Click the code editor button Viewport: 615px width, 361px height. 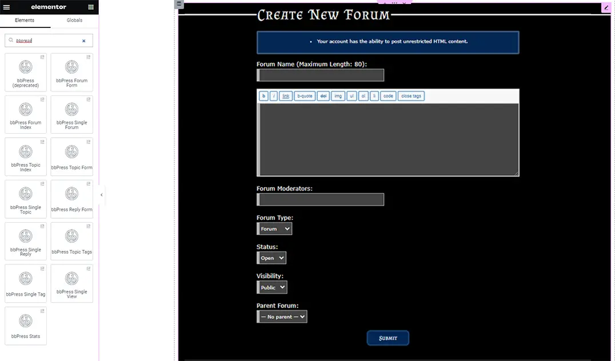coord(388,96)
